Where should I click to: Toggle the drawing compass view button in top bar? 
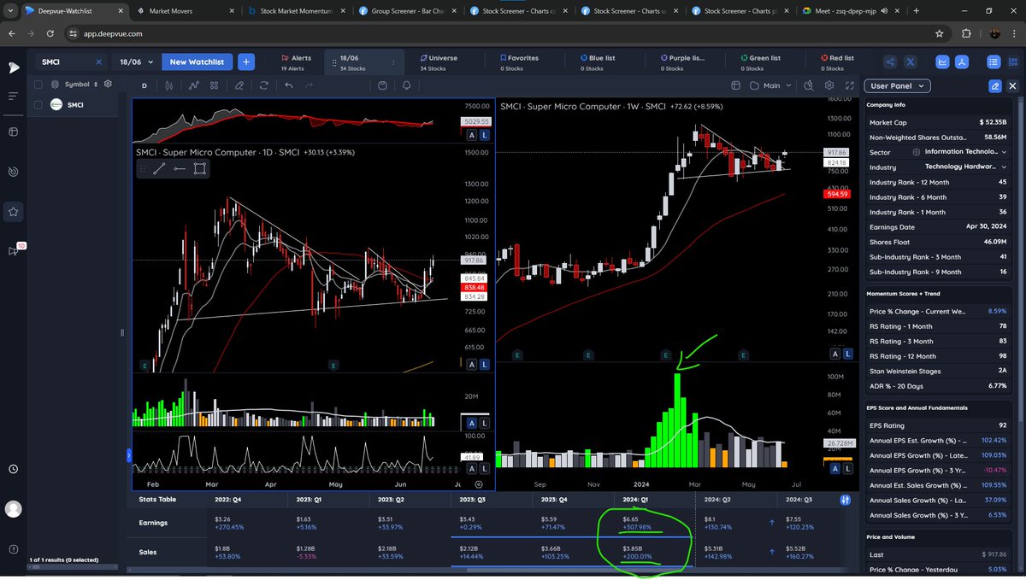[962, 62]
